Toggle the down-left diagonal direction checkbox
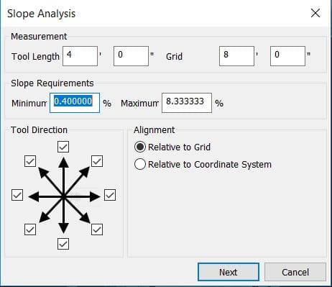This screenshot has height=287, width=332. tap(30, 229)
